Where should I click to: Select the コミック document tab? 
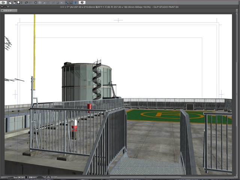coord(9,10)
